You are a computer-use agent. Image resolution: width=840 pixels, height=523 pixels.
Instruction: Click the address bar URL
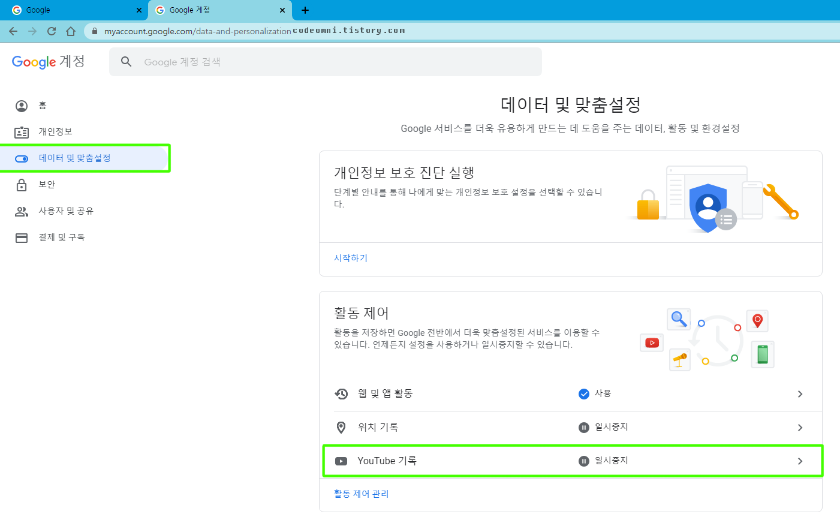pos(197,31)
